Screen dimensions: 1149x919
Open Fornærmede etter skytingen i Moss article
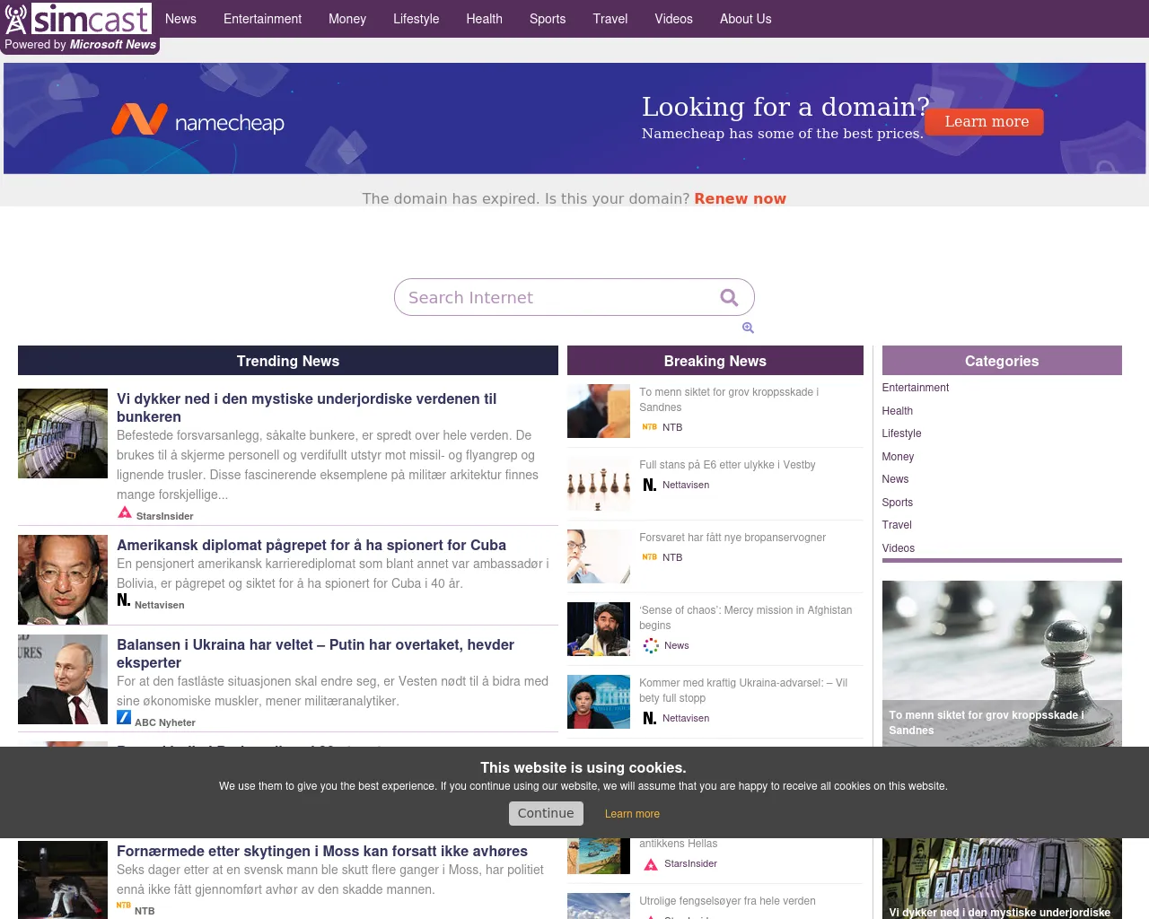tap(322, 851)
